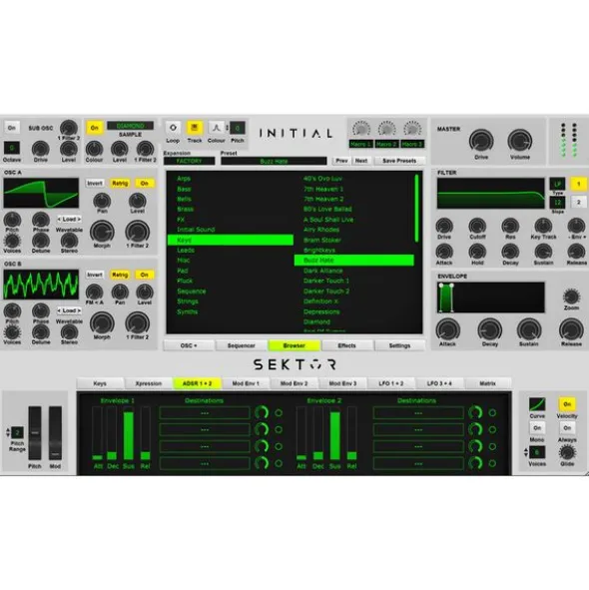Click the OSC A Morph knob
The width and height of the screenshot is (589, 590).
click(x=102, y=232)
